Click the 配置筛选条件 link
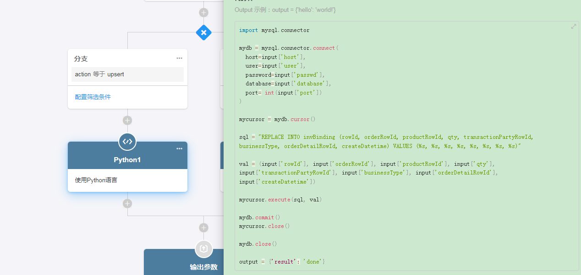The image size is (581, 275). coord(93,97)
